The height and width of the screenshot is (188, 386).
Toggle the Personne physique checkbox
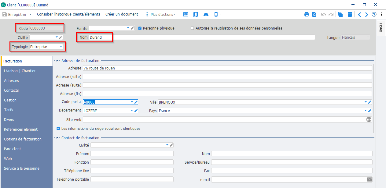pos(140,28)
